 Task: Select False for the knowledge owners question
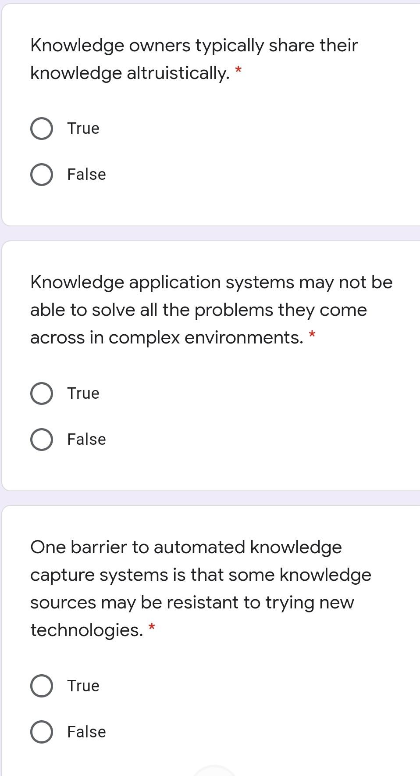tap(42, 174)
